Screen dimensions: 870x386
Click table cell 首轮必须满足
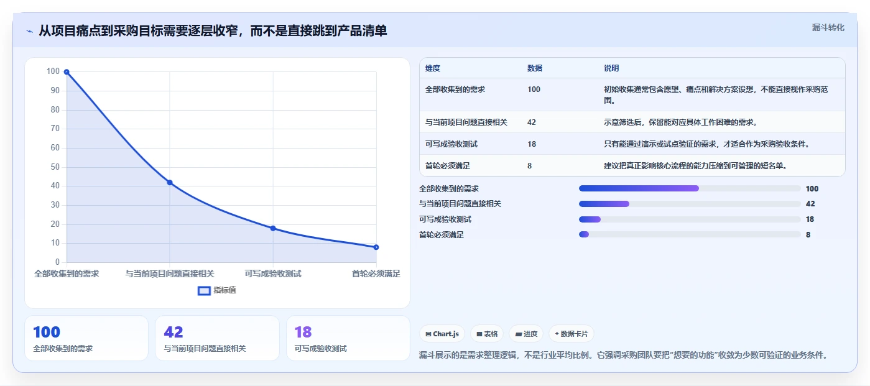click(x=448, y=166)
